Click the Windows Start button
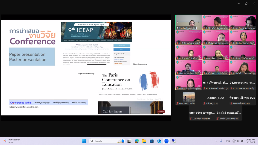Viewport: 258px width, 145px height. (84, 141)
